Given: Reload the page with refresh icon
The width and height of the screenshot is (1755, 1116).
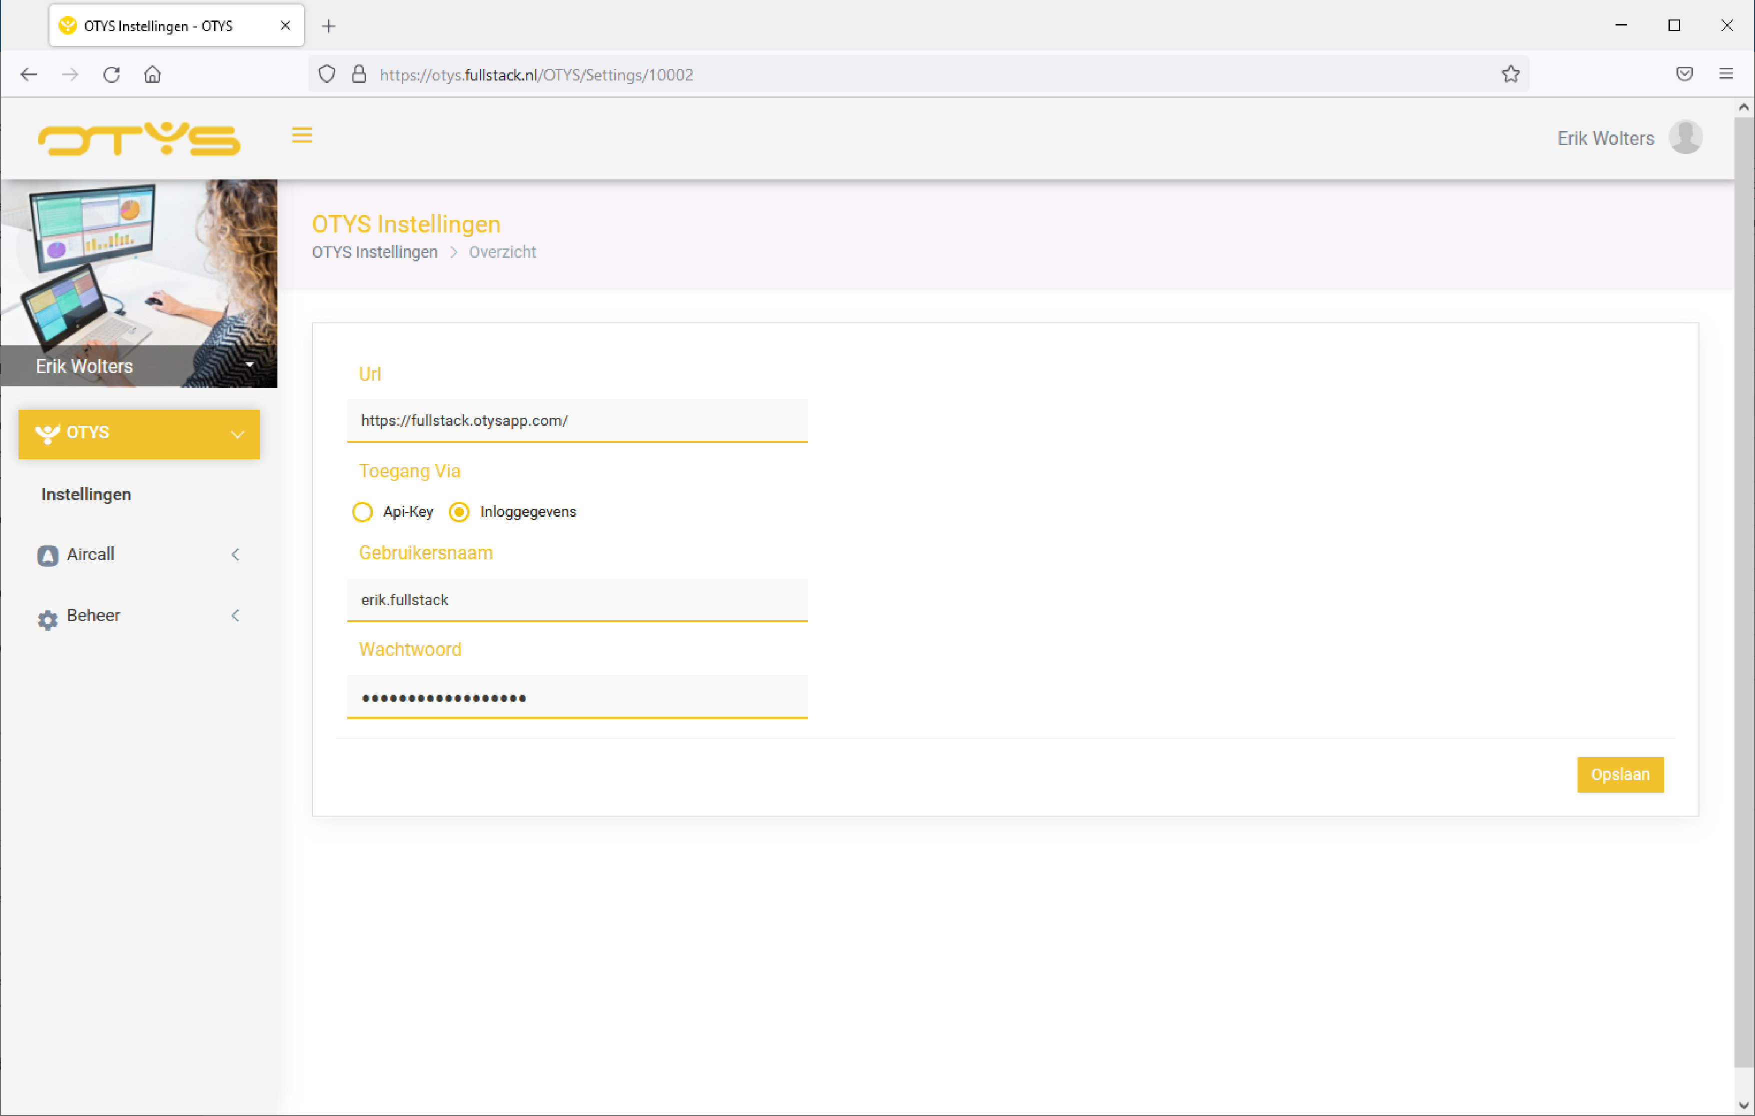Looking at the screenshot, I should pyautogui.click(x=111, y=74).
